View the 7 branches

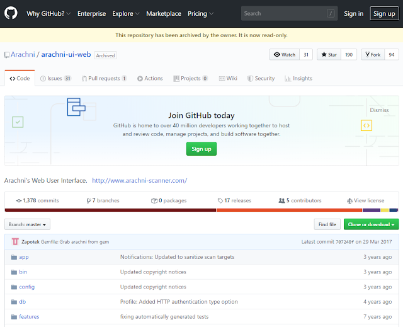(x=103, y=200)
